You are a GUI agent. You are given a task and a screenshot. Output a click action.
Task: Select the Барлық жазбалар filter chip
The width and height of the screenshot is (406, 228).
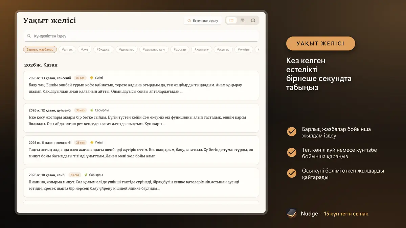(40, 49)
